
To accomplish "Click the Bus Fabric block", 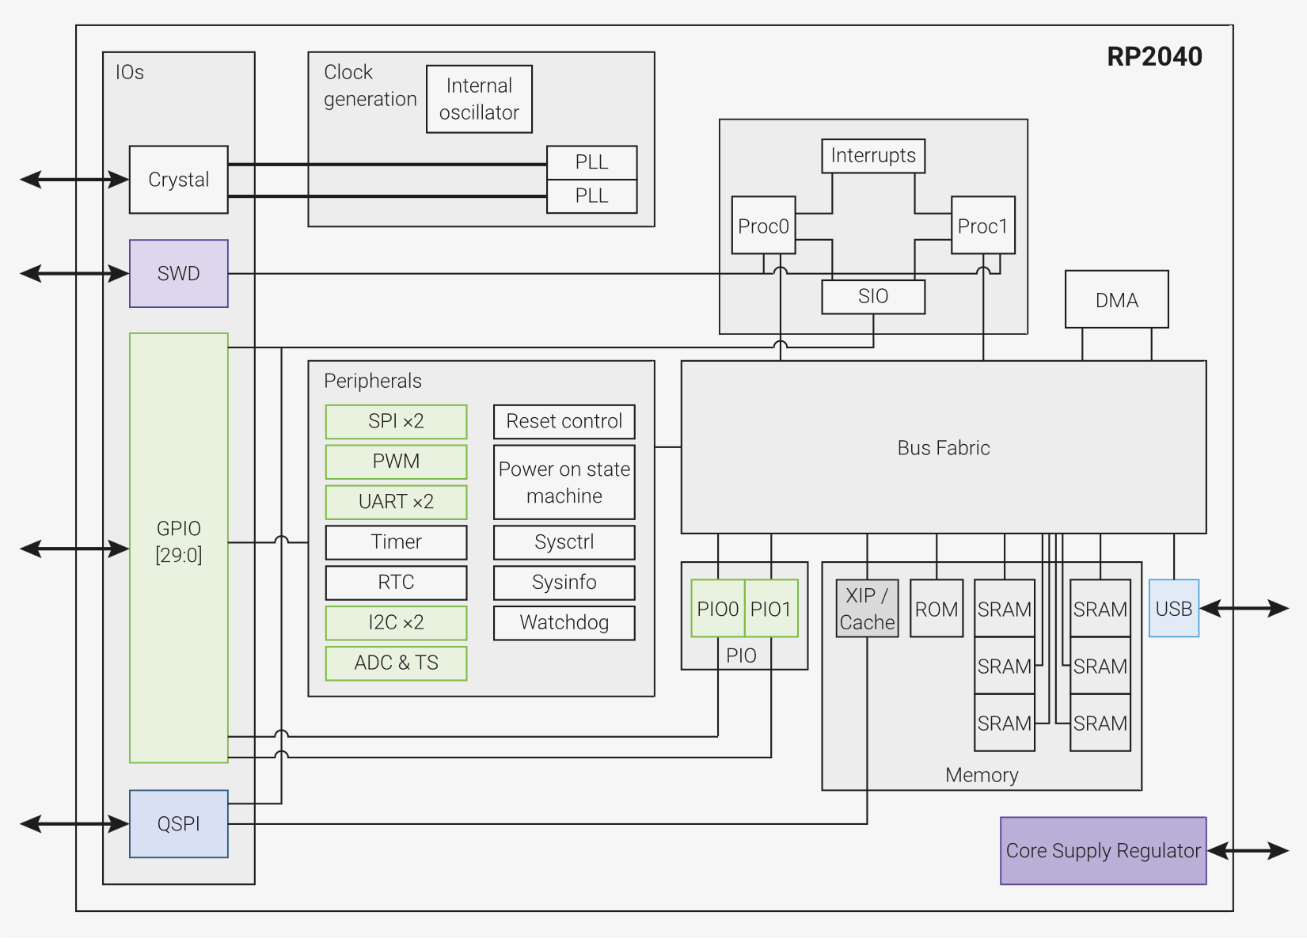I will [942, 447].
